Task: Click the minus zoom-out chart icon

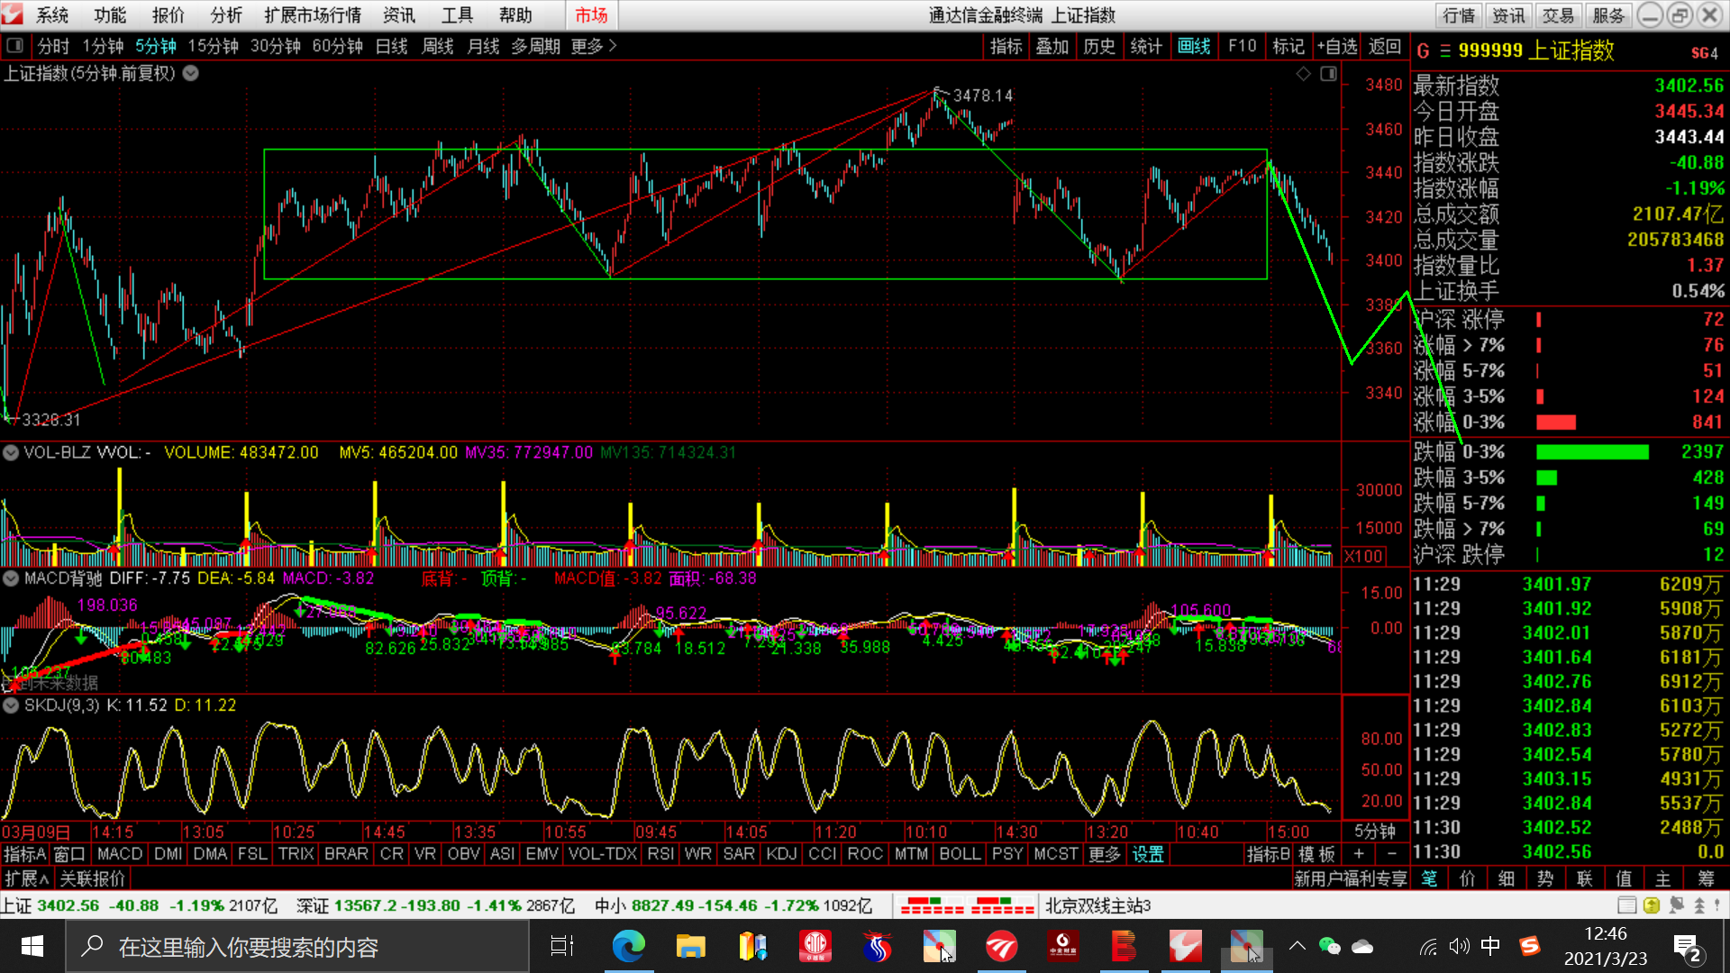Action: 1392,854
